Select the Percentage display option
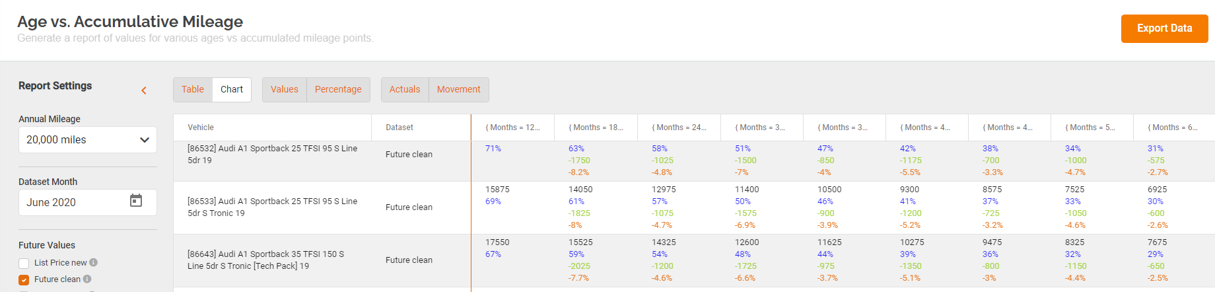This screenshot has width=1215, height=292. pos(338,89)
